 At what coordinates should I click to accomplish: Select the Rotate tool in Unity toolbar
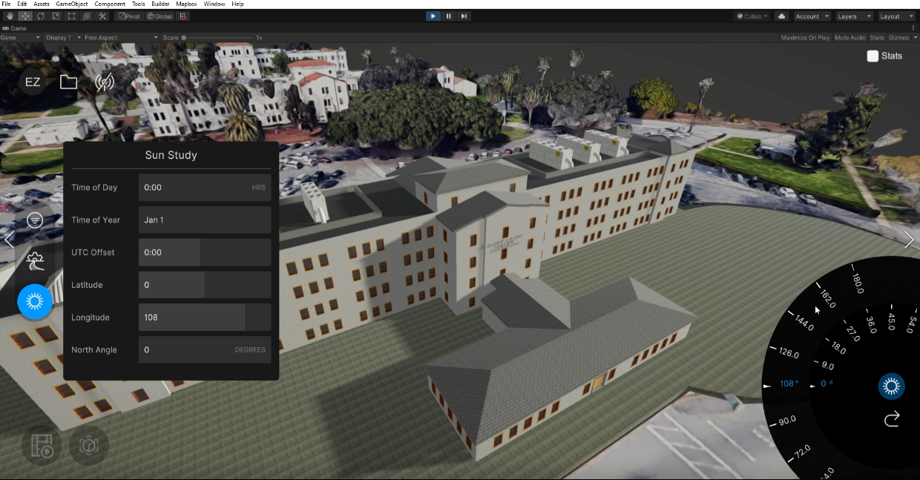[x=40, y=16]
